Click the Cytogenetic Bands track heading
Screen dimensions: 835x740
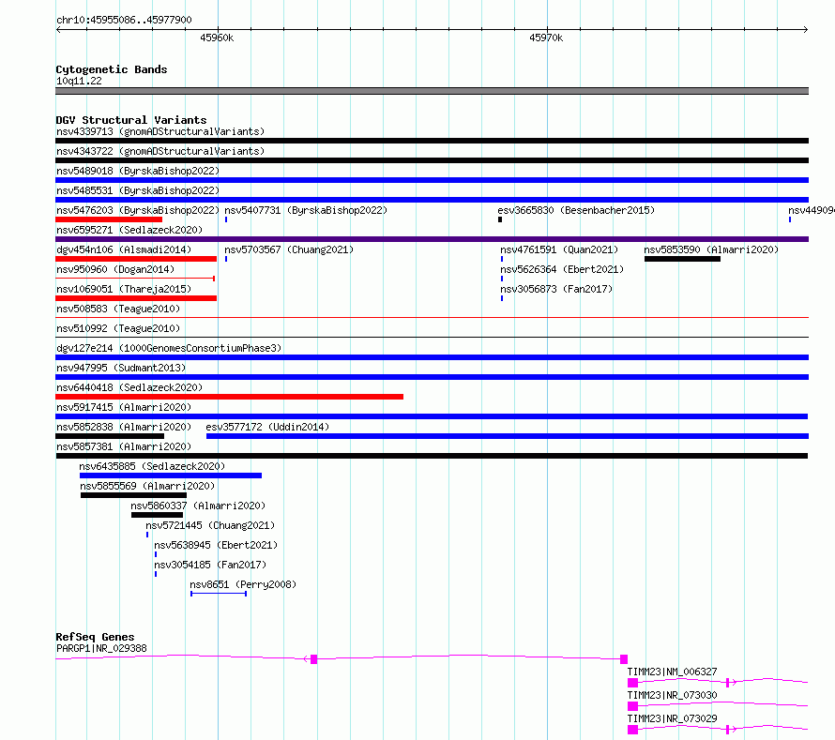(112, 69)
